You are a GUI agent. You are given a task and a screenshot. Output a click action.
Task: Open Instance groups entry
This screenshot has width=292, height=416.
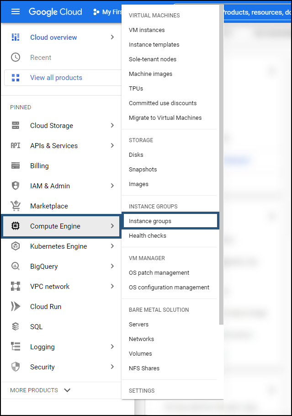click(x=170, y=221)
